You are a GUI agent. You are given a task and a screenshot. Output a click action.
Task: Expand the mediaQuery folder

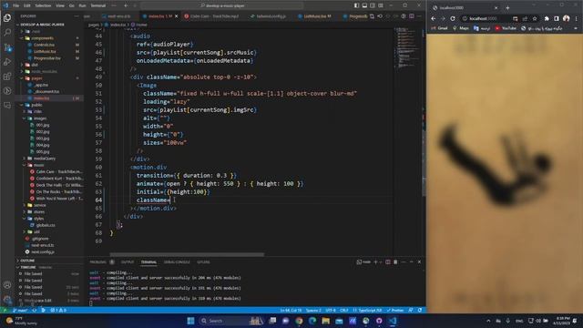pyautogui.click(x=45, y=159)
